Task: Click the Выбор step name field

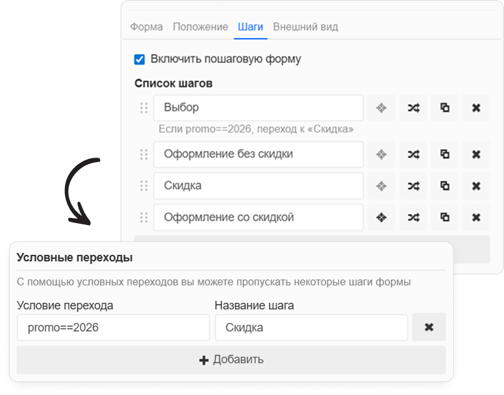Action: click(x=258, y=108)
